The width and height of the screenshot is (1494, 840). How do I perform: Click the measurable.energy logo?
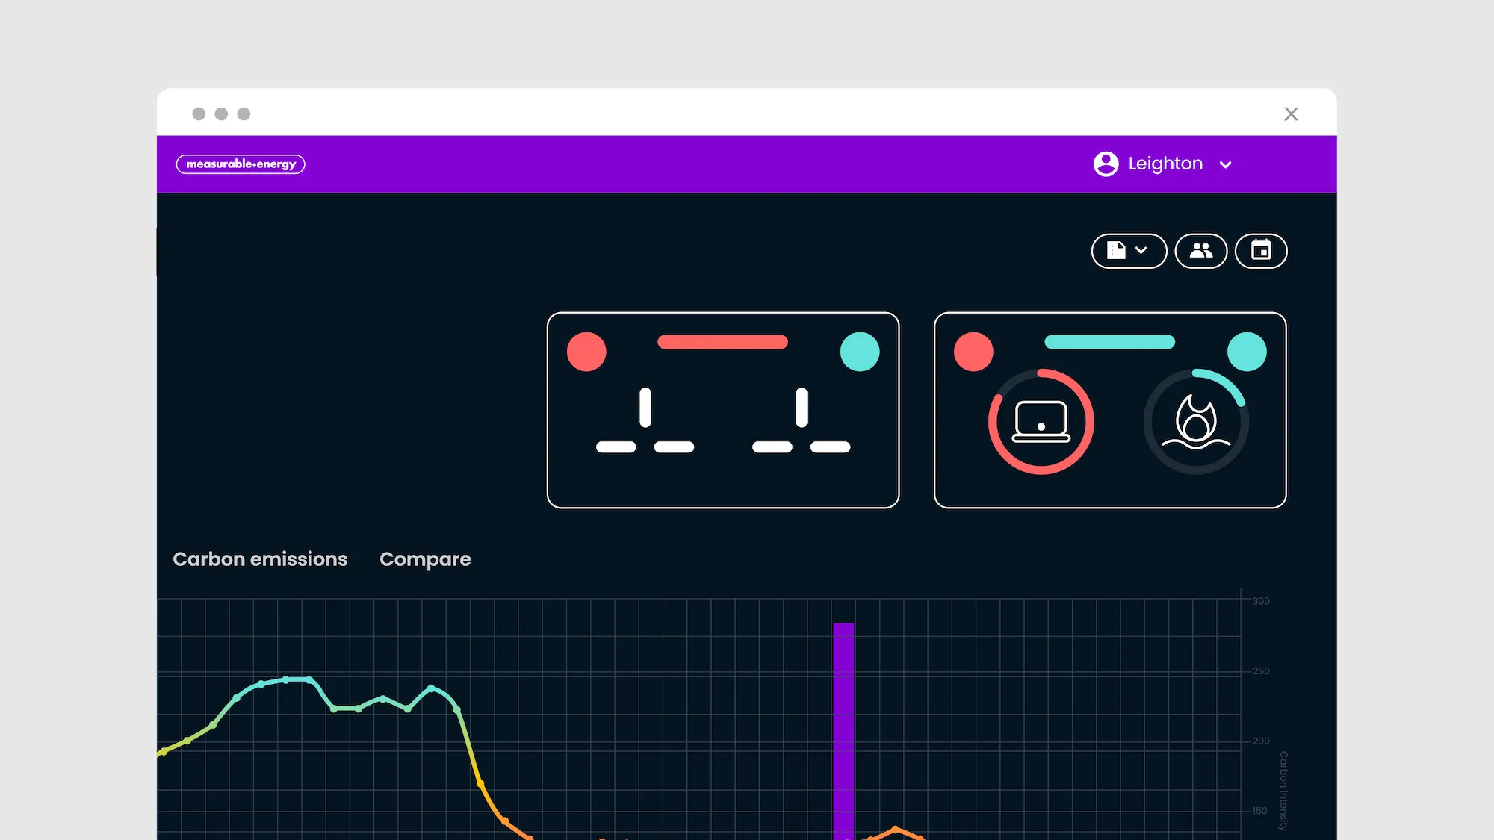[x=240, y=164]
